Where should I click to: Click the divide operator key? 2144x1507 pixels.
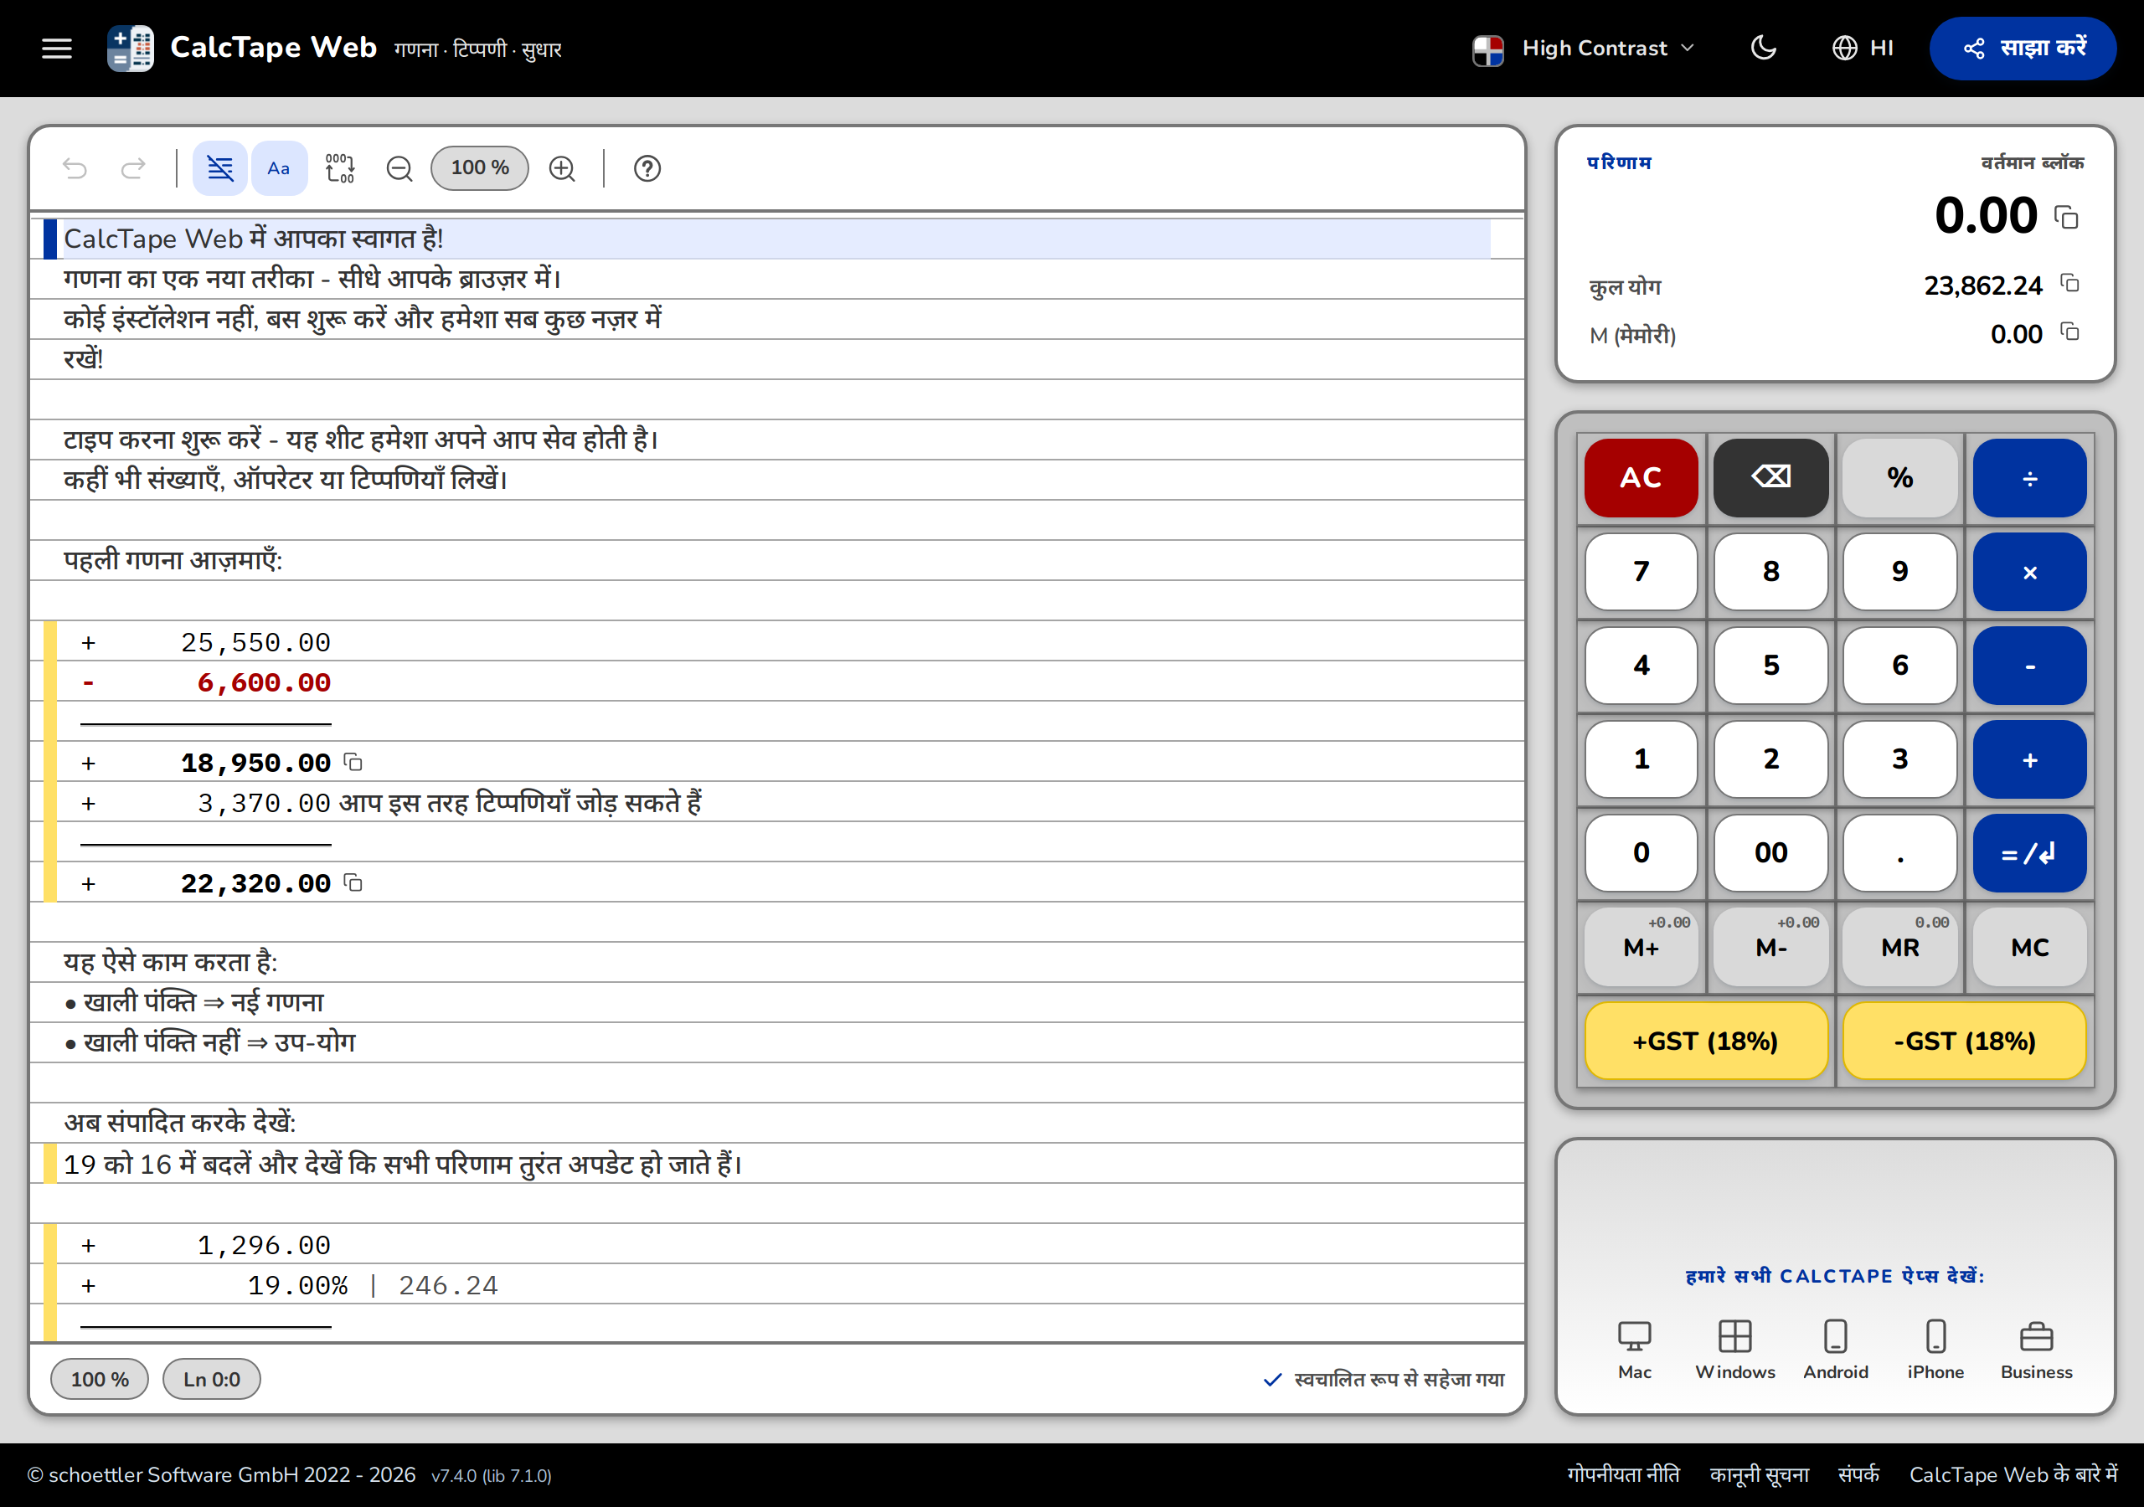(x=2029, y=478)
